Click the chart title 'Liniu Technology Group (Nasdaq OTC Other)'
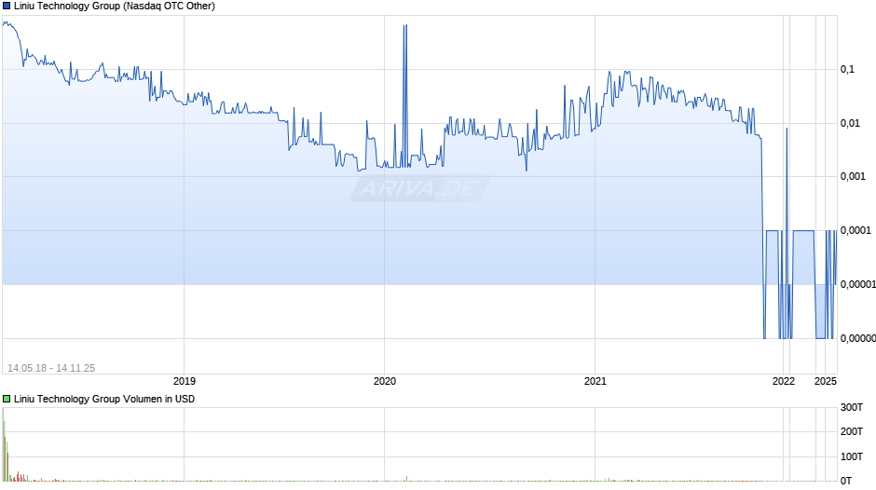The image size is (876, 490). 115,7
